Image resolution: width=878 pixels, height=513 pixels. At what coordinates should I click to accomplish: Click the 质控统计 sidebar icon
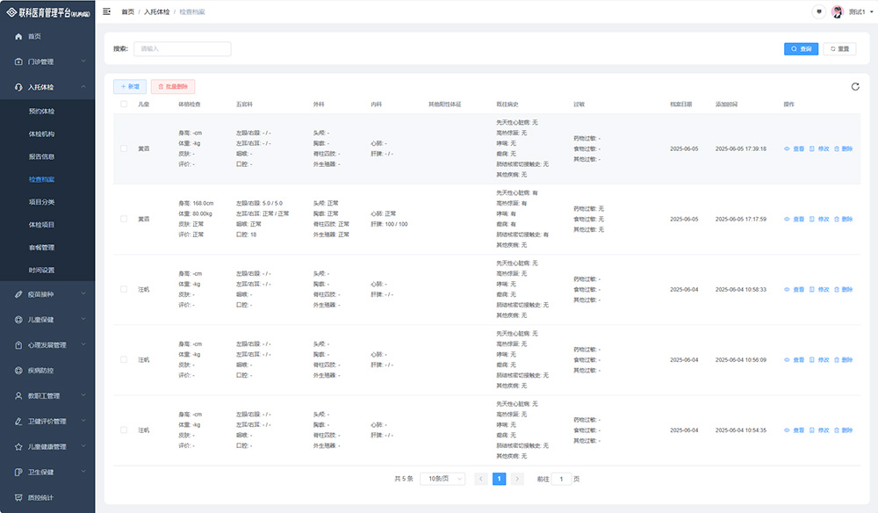[x=19, y=498]
